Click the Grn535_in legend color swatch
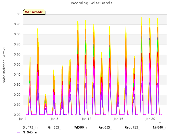 pyautogui.click(x=44, y=128)
